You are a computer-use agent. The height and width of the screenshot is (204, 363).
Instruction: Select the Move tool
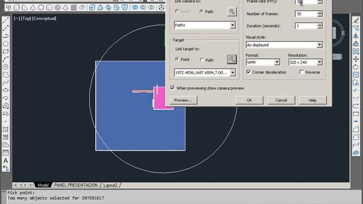pyautogui.click(x=356, y=59)
